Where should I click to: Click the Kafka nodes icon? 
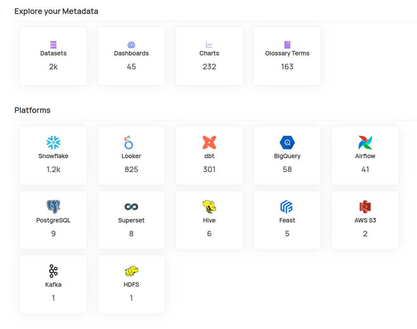[53, 271]
